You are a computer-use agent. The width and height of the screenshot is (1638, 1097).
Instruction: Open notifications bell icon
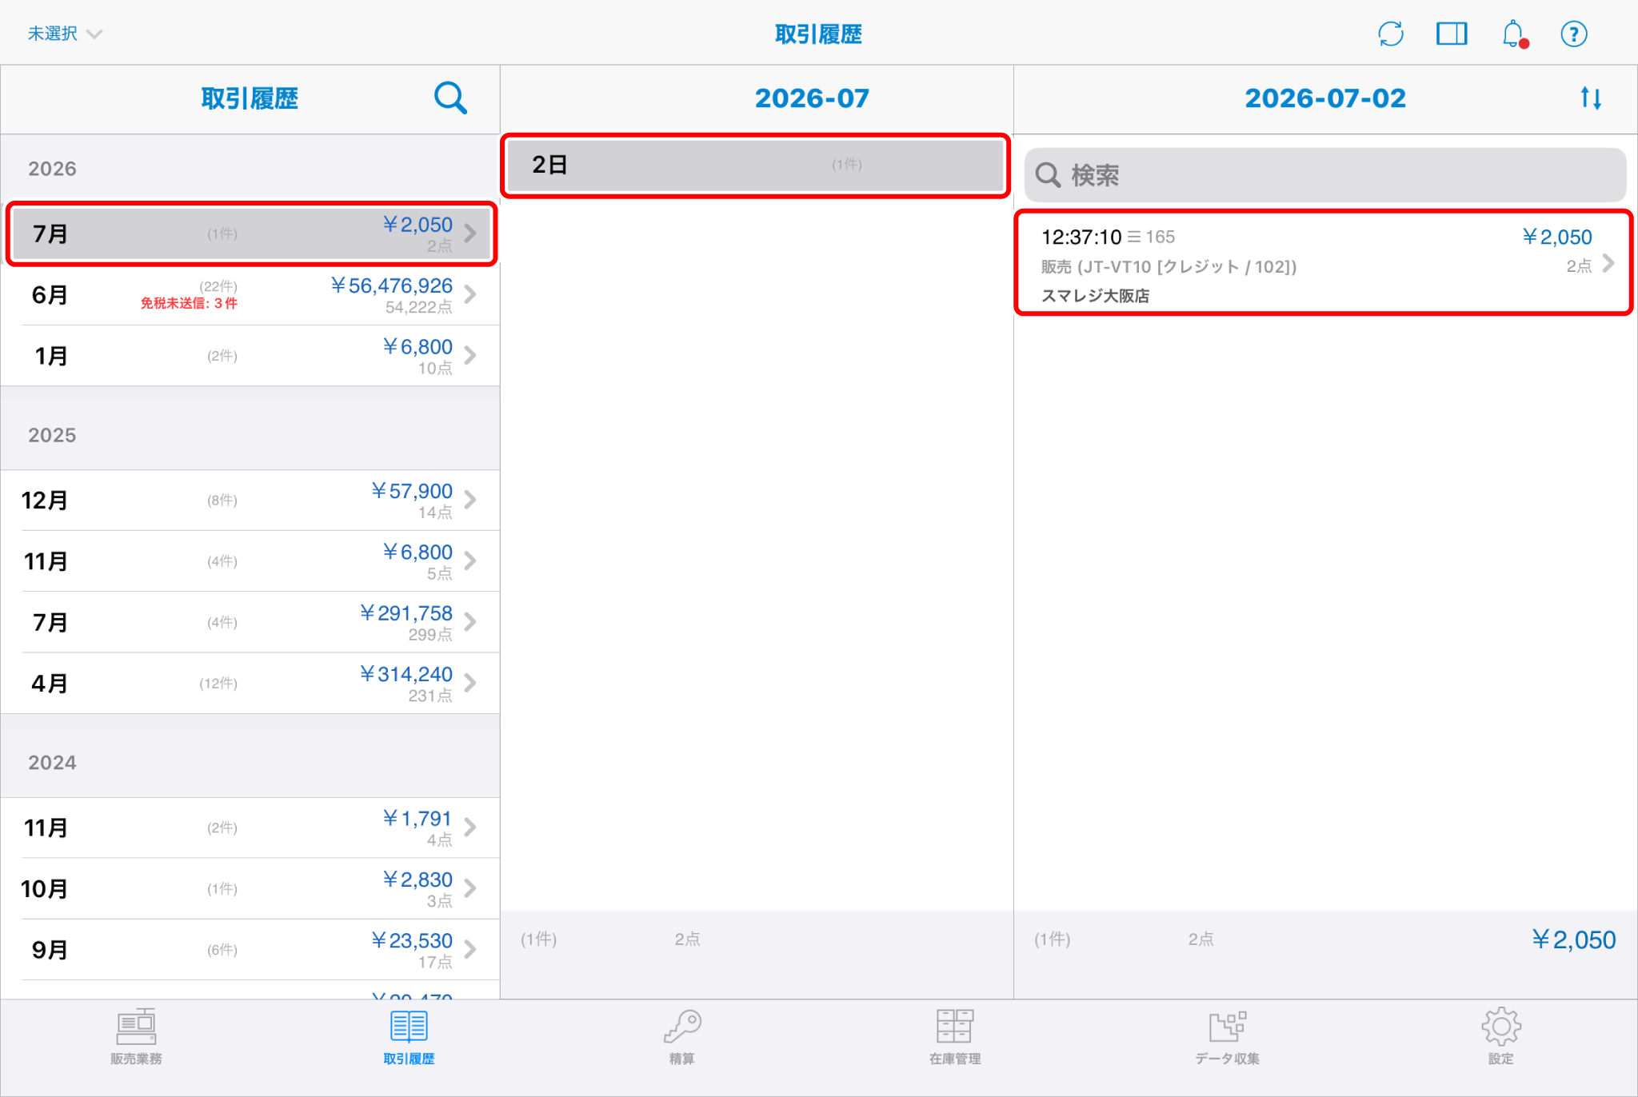[1513, 34]
